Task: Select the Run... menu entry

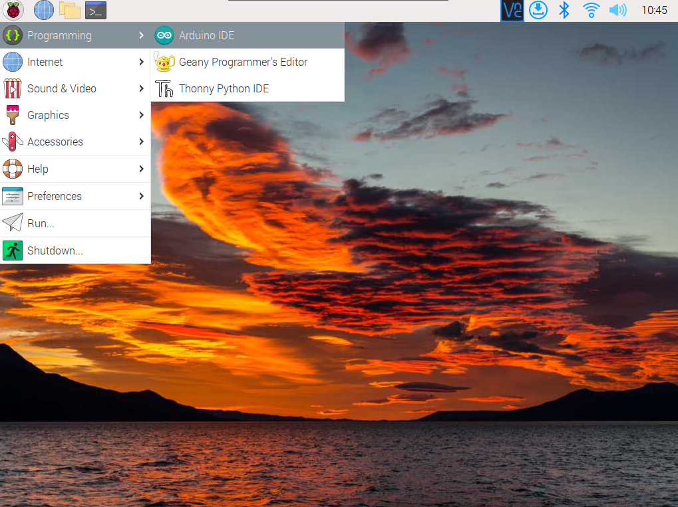Action: pos(41,223)
